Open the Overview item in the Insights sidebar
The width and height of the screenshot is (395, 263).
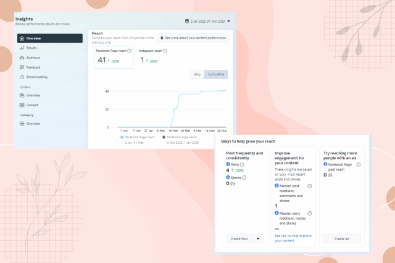click(50, 38)
